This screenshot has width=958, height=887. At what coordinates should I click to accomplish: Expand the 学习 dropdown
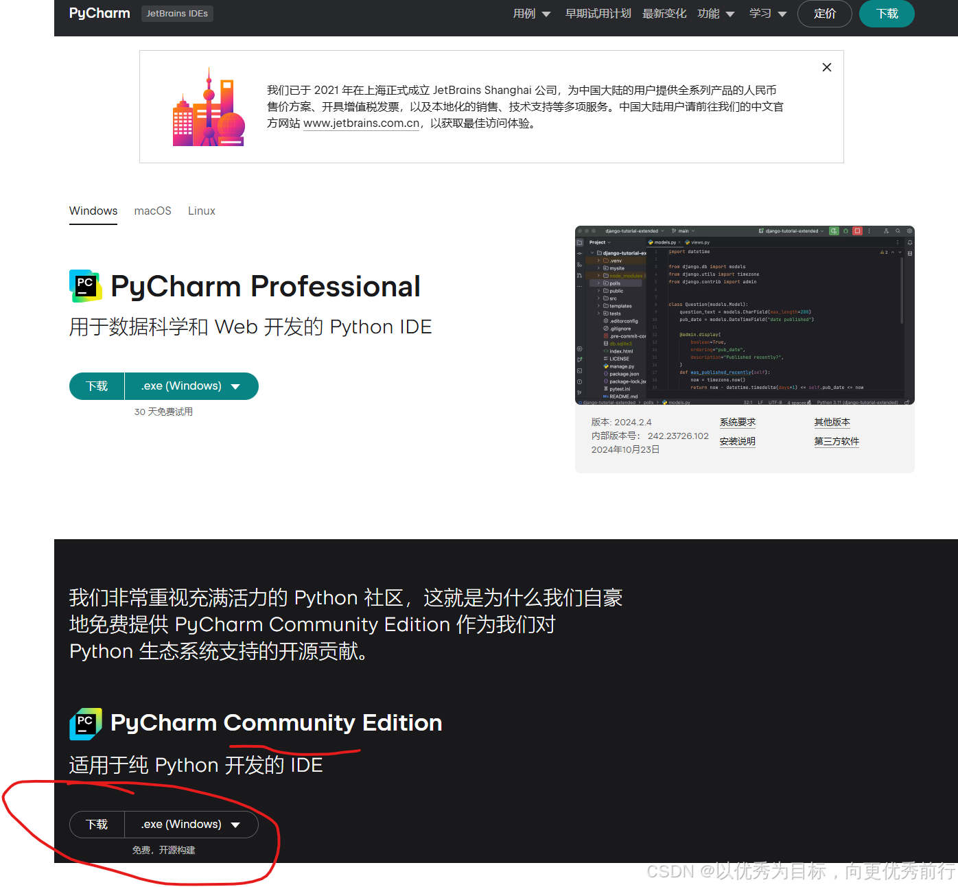point(767,13)
